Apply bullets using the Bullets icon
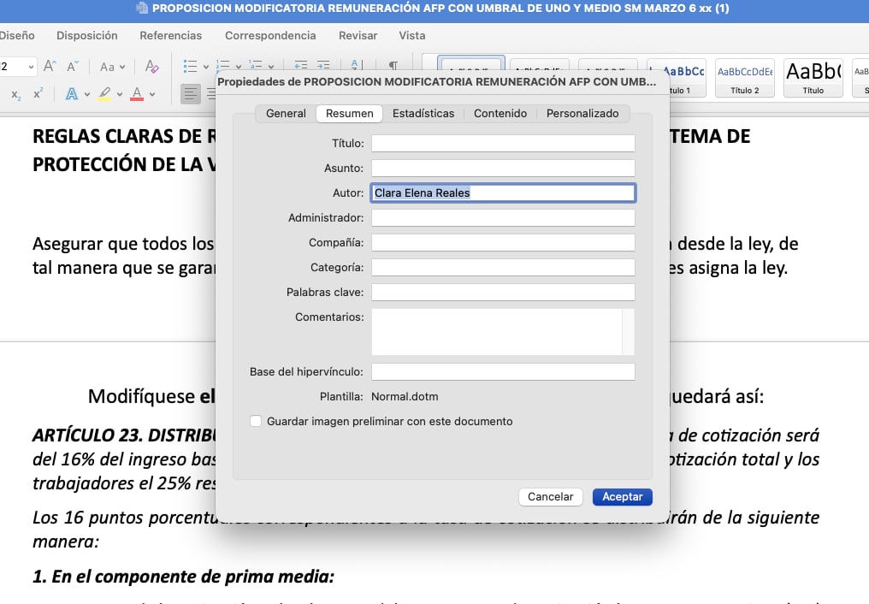Screen dimensions: 869x604 click(x=192, y=65)
